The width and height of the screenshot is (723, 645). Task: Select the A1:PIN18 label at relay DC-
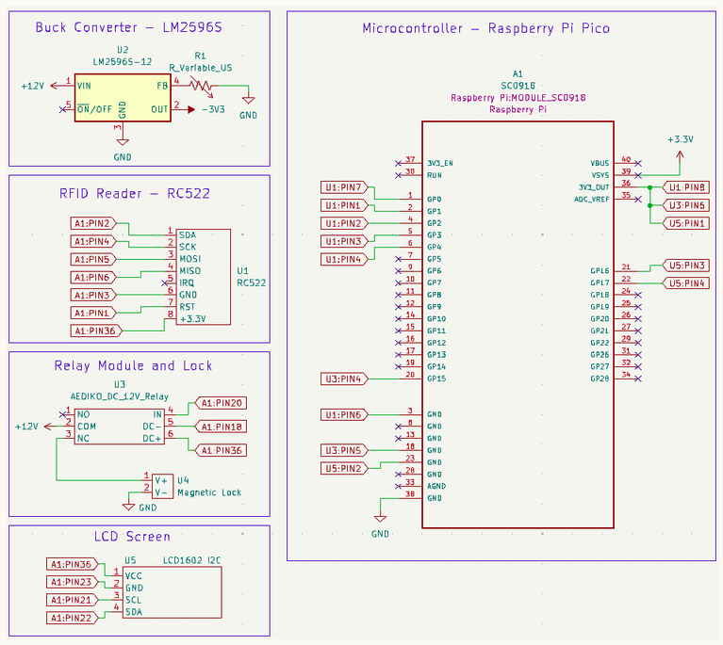pyautogui.click(x=221, y=427)
